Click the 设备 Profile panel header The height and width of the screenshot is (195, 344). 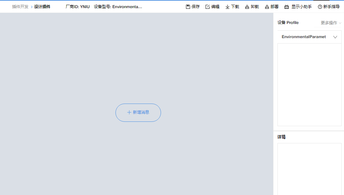(x=289, y=23)
